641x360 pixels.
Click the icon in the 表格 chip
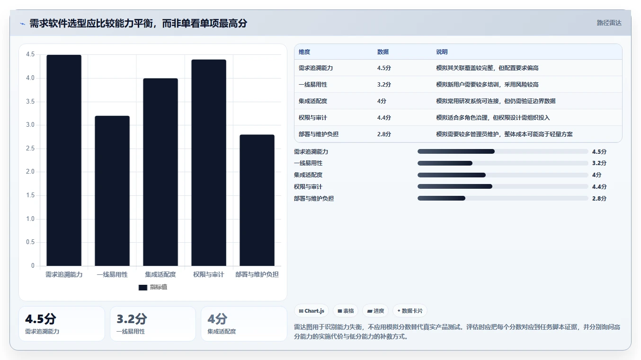point(340,311)
